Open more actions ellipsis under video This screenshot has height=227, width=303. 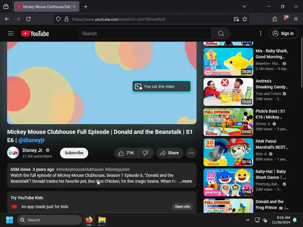191,153
